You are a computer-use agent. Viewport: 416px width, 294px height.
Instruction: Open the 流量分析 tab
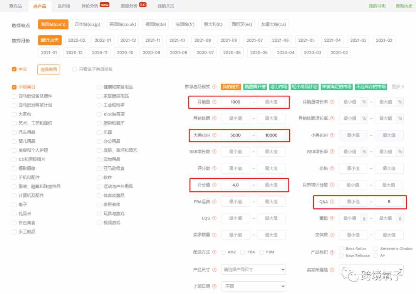(x=129, y=6)
